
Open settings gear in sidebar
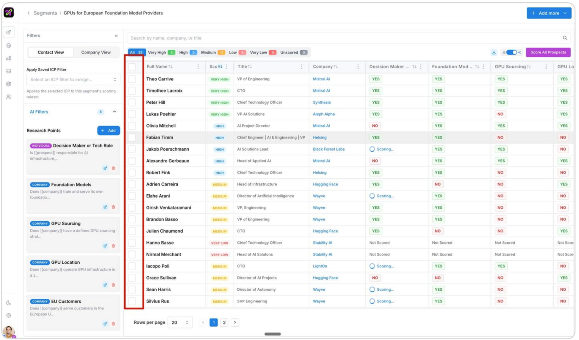click(9, 315)
